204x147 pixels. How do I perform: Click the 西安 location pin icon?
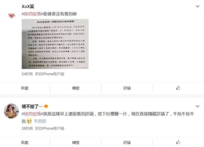36,121
